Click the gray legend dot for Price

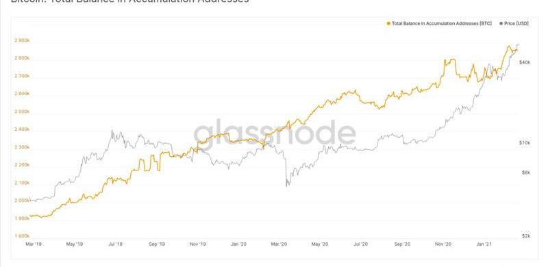(x=501, y=23)
